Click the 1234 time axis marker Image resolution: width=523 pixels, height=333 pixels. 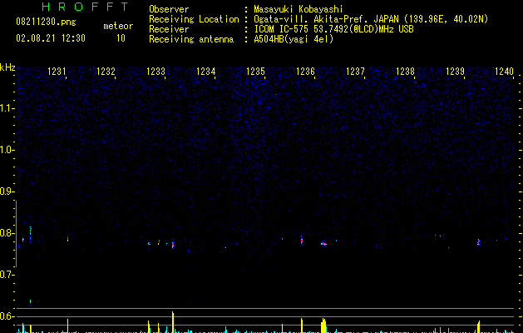[x=206, y=71]
